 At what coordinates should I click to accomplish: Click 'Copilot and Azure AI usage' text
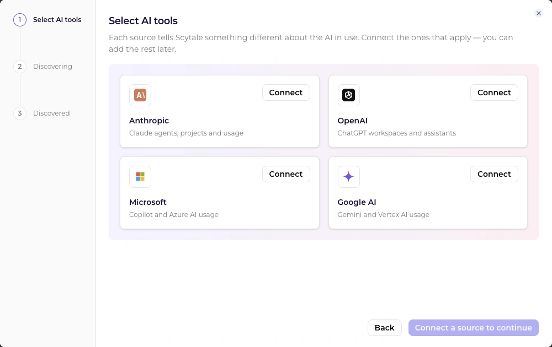173,215
